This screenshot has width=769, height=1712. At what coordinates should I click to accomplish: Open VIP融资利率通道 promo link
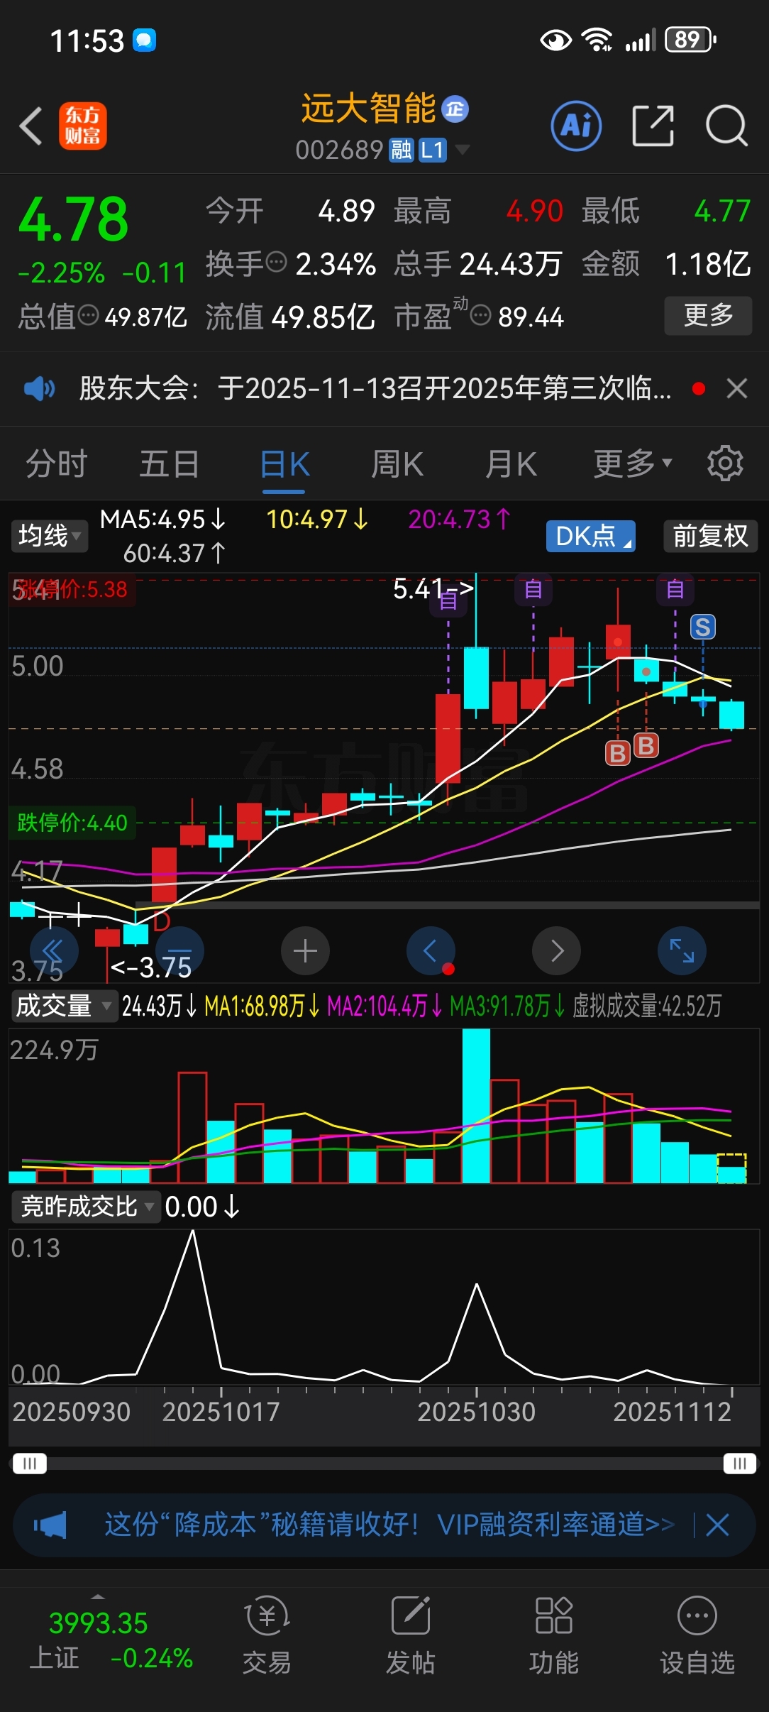(555, 1524)
